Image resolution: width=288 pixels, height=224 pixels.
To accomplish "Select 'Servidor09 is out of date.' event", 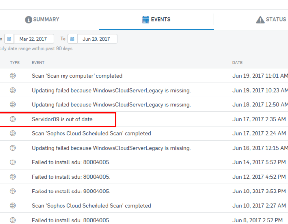I will pos(63,119).
